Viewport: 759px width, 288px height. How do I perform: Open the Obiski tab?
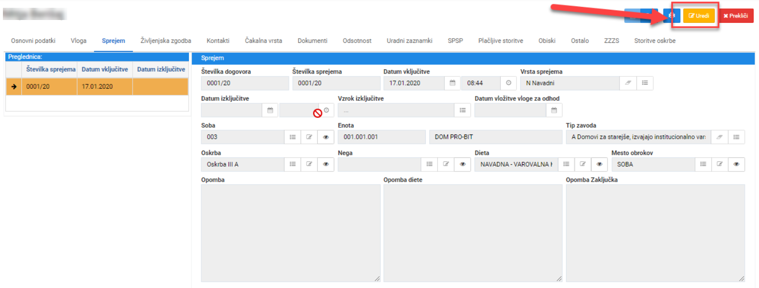[x=547, y=41]
